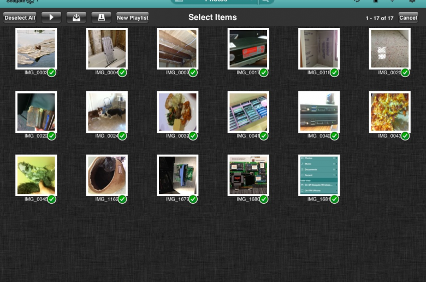426x282 pixels.
Task: Tap the insulation wall thumbnail IMG_0019
Action: click(319, 49)
